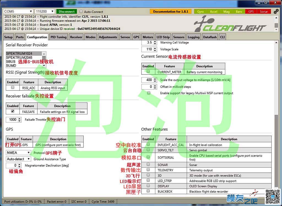Click the Disconnect button
The height and width of the screenshot is (206, 282).
click(67, 12)
